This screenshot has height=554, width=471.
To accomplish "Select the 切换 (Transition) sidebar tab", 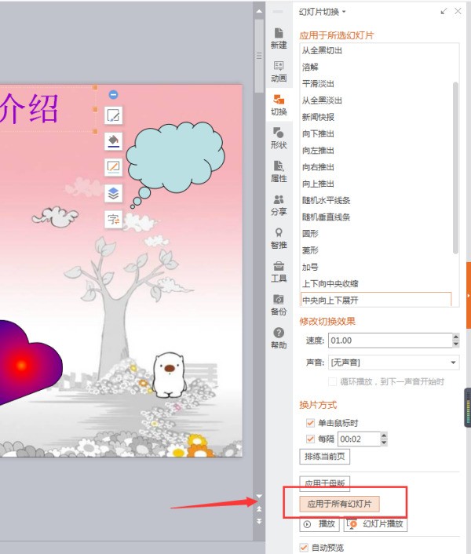I will [x=279, y=105].
